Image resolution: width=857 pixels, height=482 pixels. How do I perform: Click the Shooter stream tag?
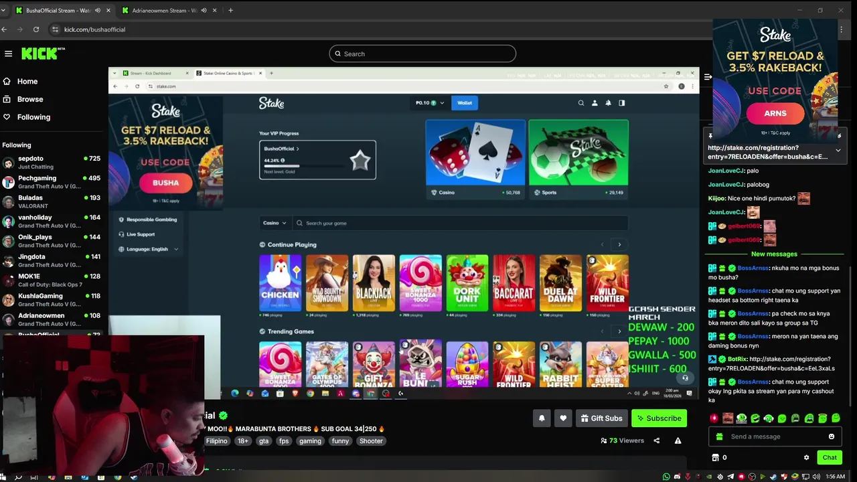point(371,441)
